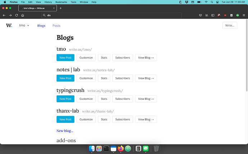Screen dimensions: 248x154
Task: Click the thanx-lab blog title
Action: [68, 111]
